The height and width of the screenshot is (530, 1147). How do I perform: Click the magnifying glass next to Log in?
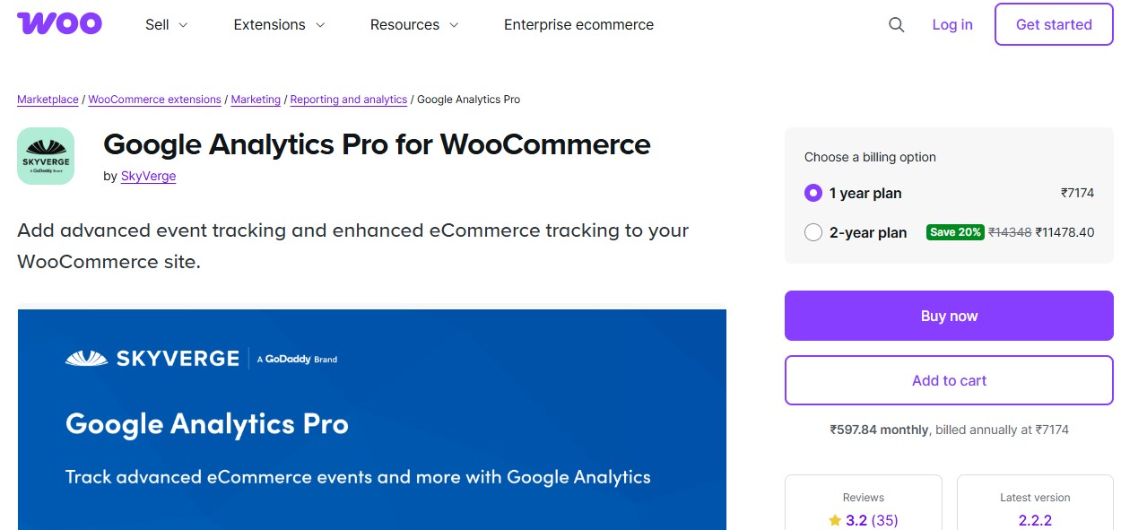click(896, 25)
